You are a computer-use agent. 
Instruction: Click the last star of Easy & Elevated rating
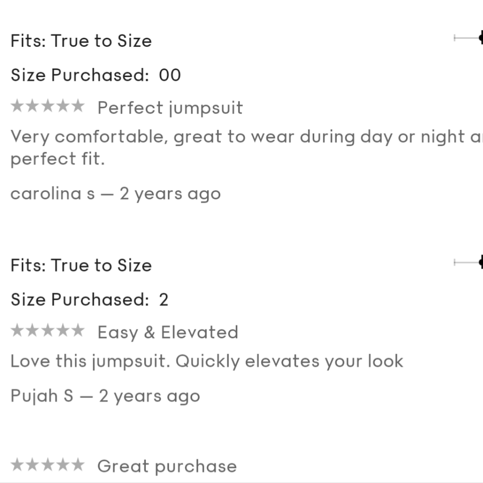pyautogui.click(x=77, y=331)
